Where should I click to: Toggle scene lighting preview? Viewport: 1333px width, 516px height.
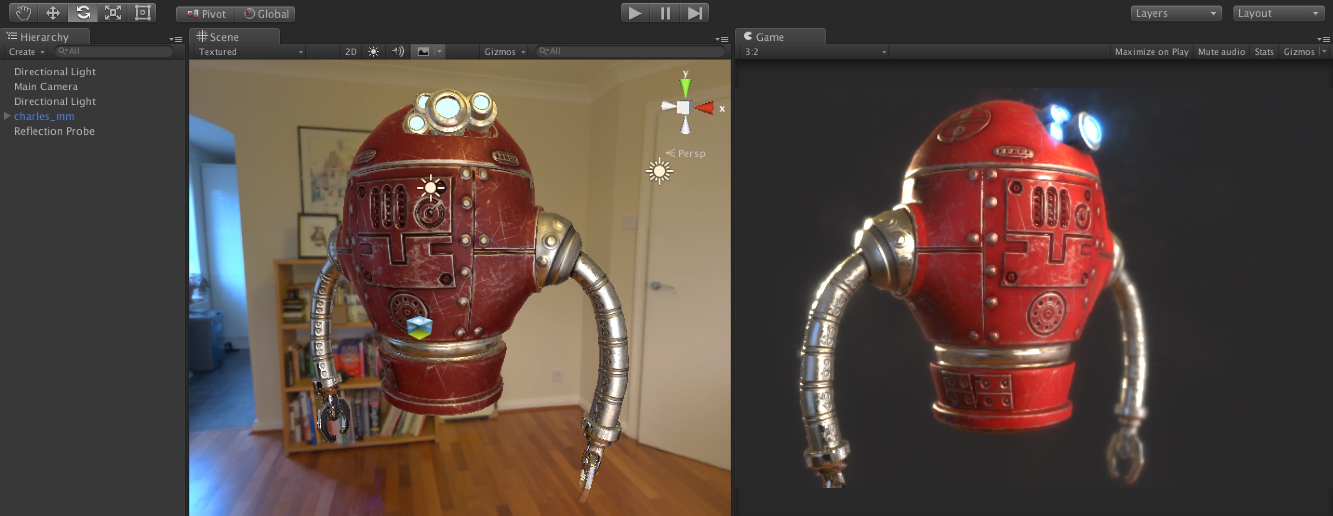point(372,51)
